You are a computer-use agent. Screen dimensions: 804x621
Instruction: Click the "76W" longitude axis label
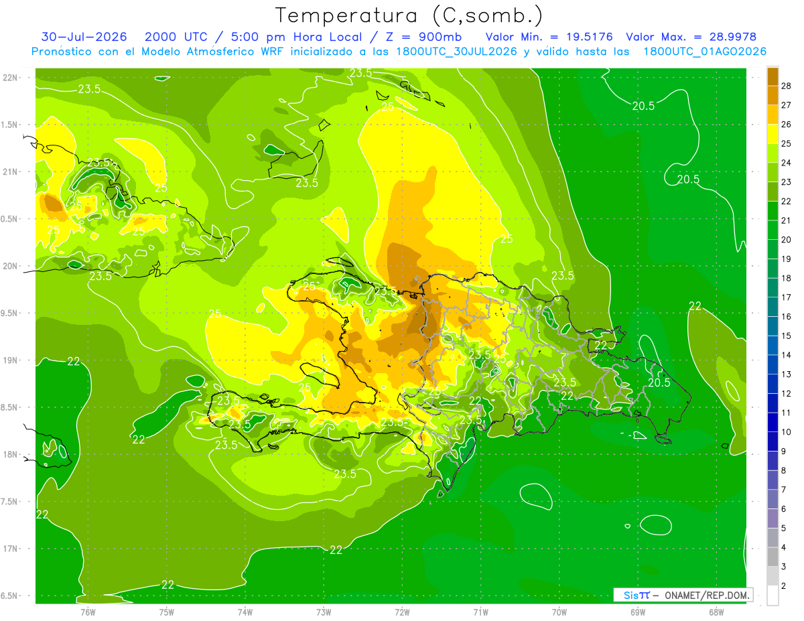(88, 612)
